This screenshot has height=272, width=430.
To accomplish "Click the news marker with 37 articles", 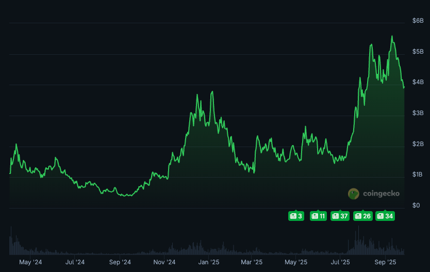I will 340,216.
